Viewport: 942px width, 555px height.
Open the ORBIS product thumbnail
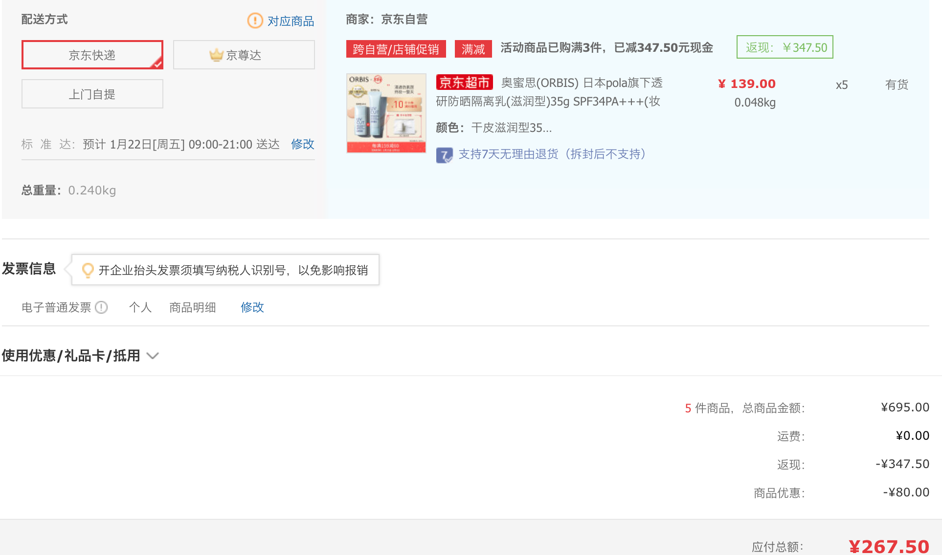click(x=386, y=113)
